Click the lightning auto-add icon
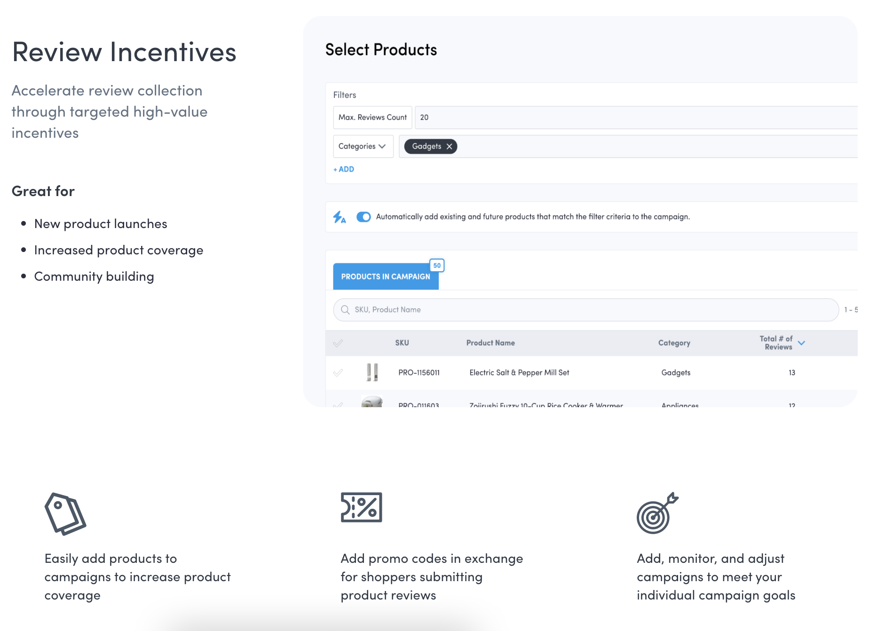Image resolution: width=869 pixels, height=631 pixels. click(340, 217)
